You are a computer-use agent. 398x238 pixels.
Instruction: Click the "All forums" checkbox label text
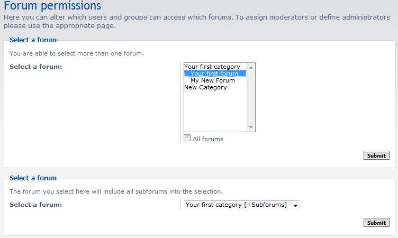208,139
